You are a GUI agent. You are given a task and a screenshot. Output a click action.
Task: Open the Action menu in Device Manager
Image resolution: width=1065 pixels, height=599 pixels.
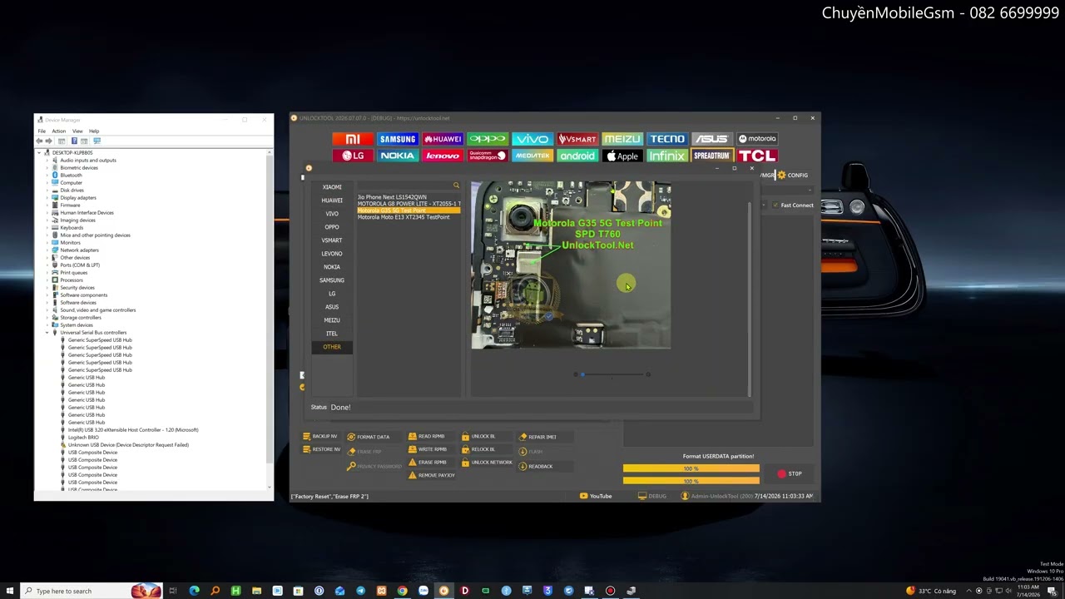tap(58, 131)
